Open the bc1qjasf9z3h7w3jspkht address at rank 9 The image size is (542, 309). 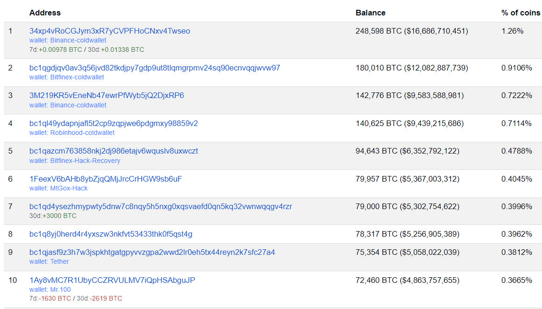click(x=152, y=253)
